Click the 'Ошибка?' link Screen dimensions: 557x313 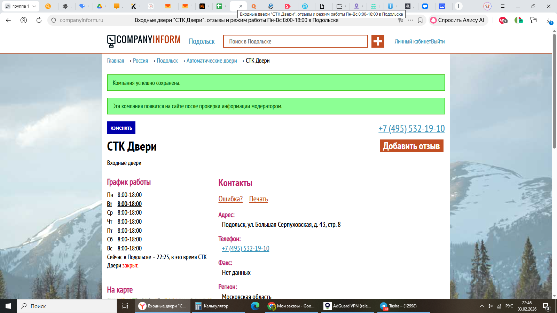(230, 199)
